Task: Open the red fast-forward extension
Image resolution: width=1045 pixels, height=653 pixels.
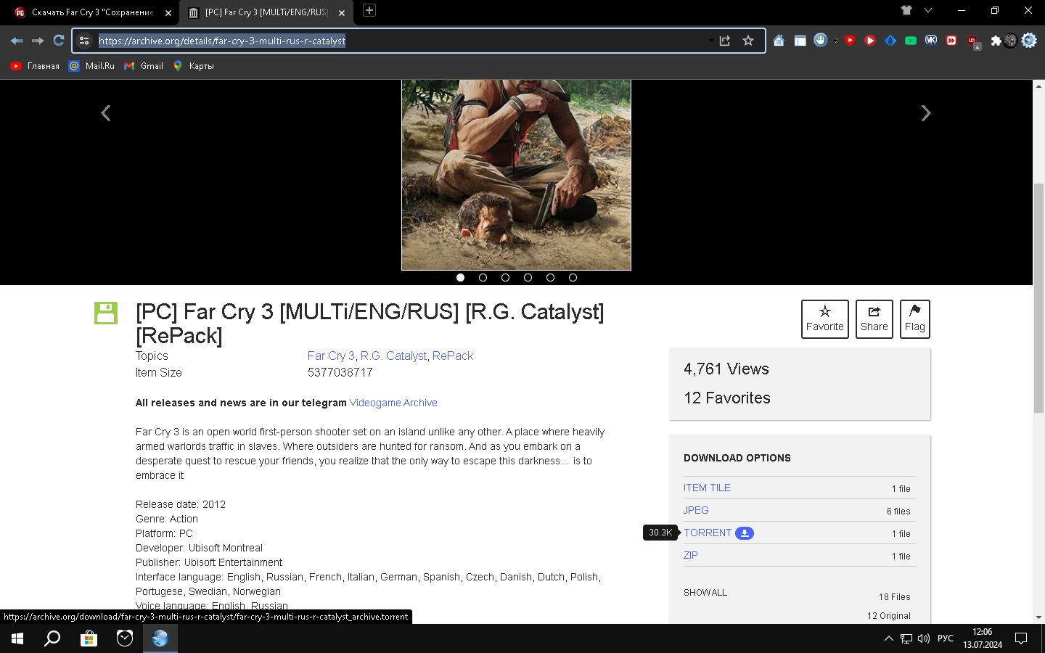Action: [951, 41]
